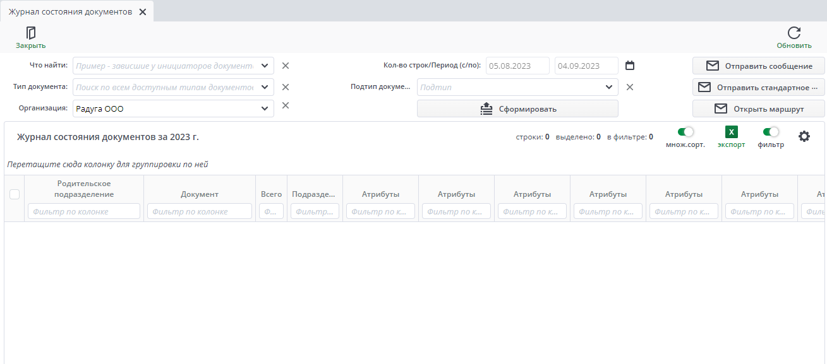827x364 pixels.
Task: Click the Закрыть door icon
Action: point(30,33)
